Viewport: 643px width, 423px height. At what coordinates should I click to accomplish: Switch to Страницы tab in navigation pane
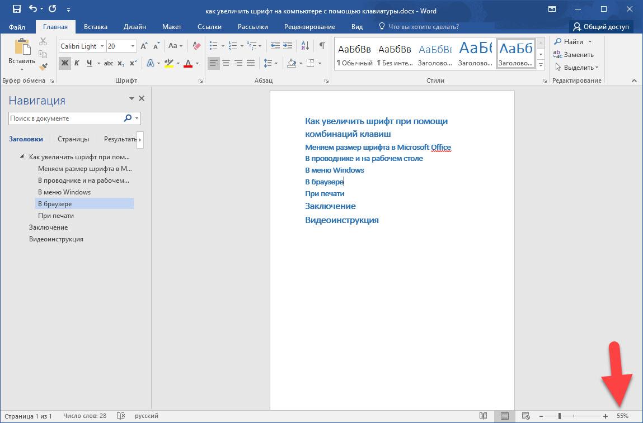[73, 139]
